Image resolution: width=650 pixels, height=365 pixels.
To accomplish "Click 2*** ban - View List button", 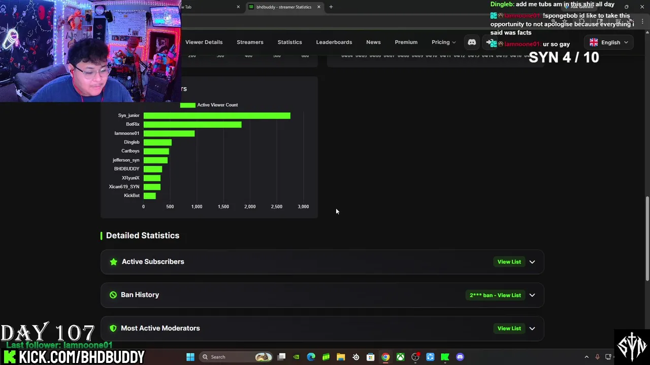I will point(495,295).
